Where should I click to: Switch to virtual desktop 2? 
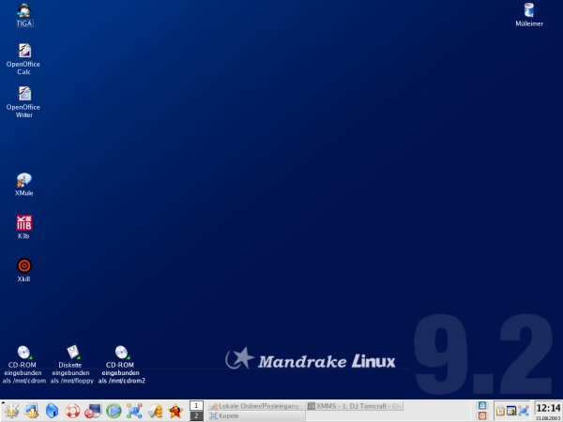tap(196, 415)
